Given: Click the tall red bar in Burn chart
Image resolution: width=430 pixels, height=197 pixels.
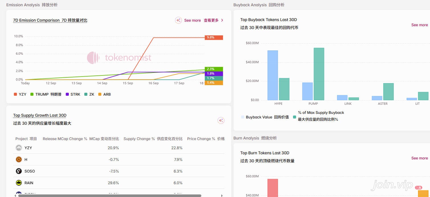Looking at the screenshot, I should click(273, 188).
